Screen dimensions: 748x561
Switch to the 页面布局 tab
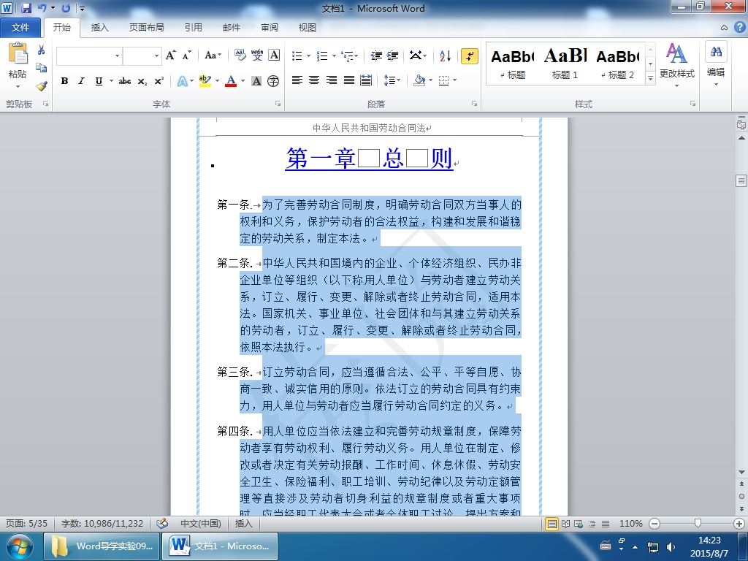(x=146, y=28)
